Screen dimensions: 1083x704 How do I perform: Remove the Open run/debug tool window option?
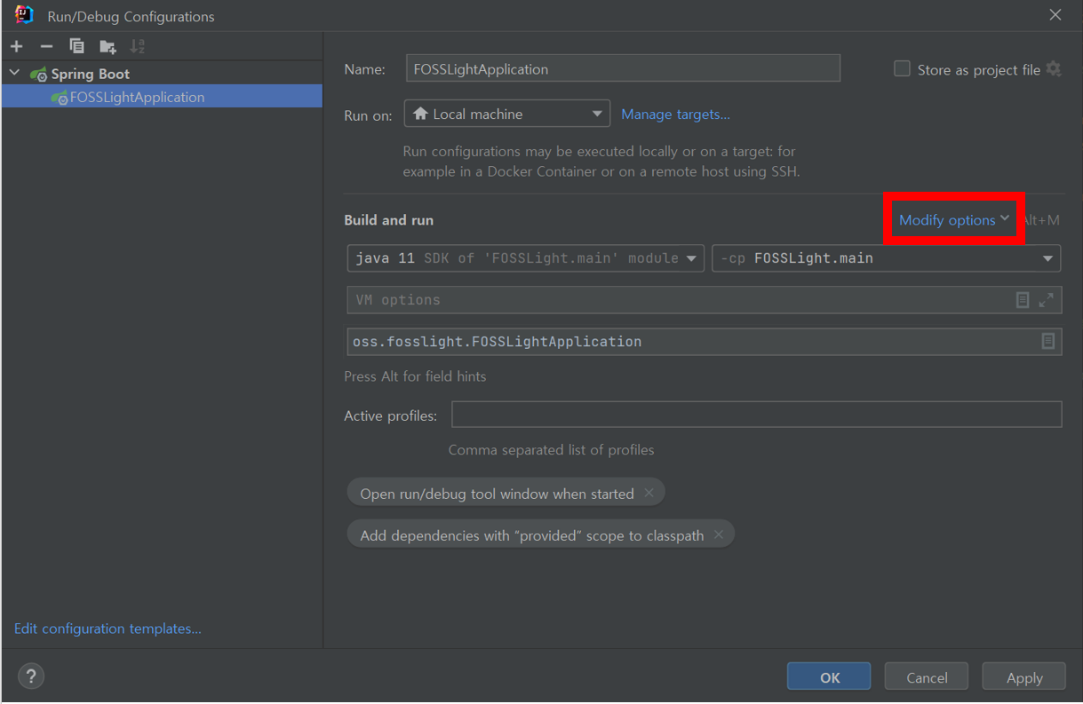(x=649, y=493)
